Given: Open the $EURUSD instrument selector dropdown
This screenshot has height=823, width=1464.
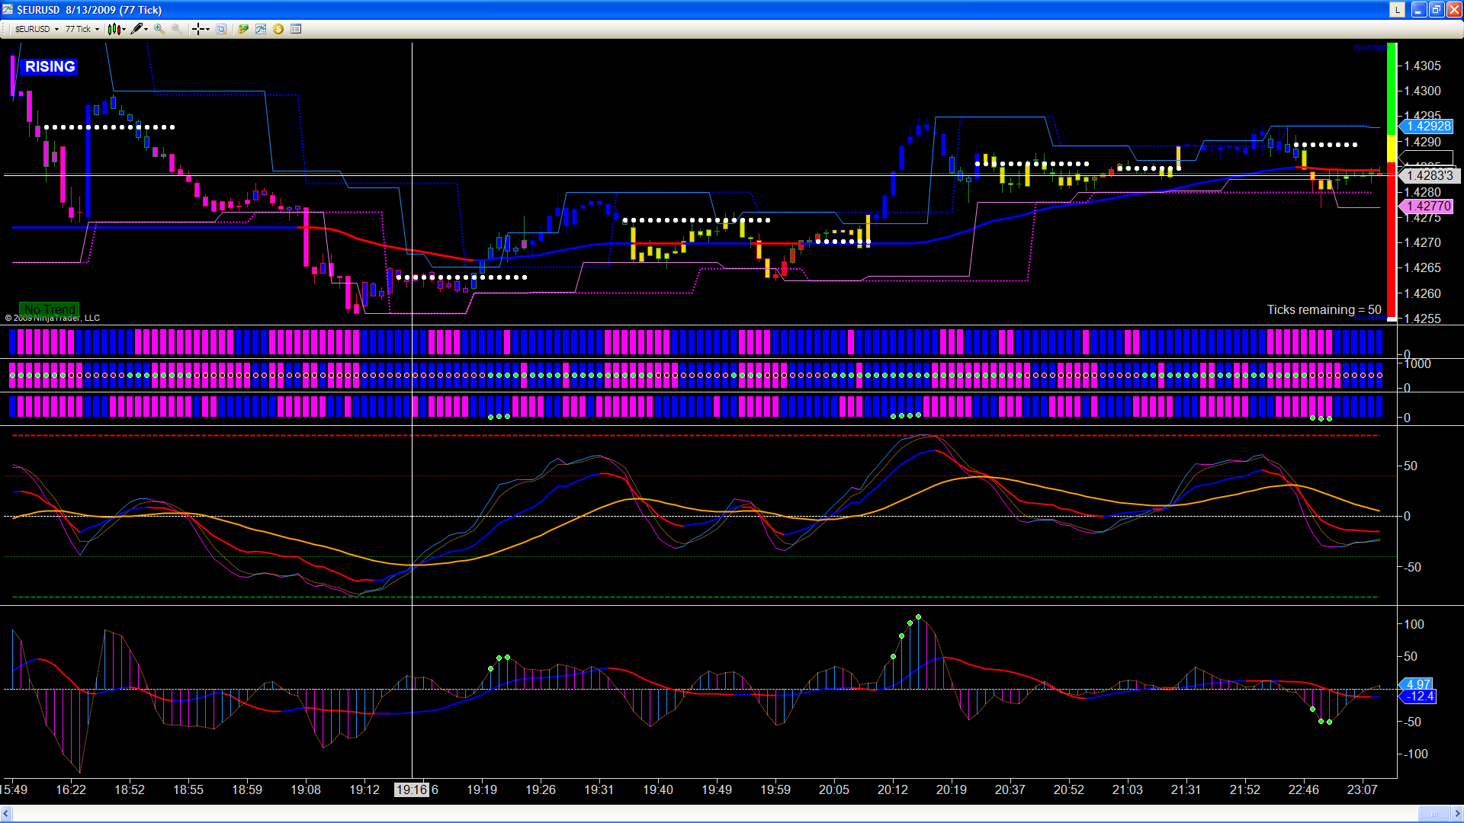Looking at the screenshot, I should (x=37, y=29).
